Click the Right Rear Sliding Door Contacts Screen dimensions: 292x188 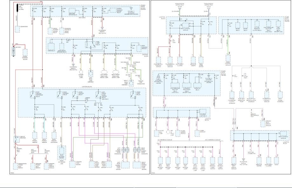click(137, 150)
